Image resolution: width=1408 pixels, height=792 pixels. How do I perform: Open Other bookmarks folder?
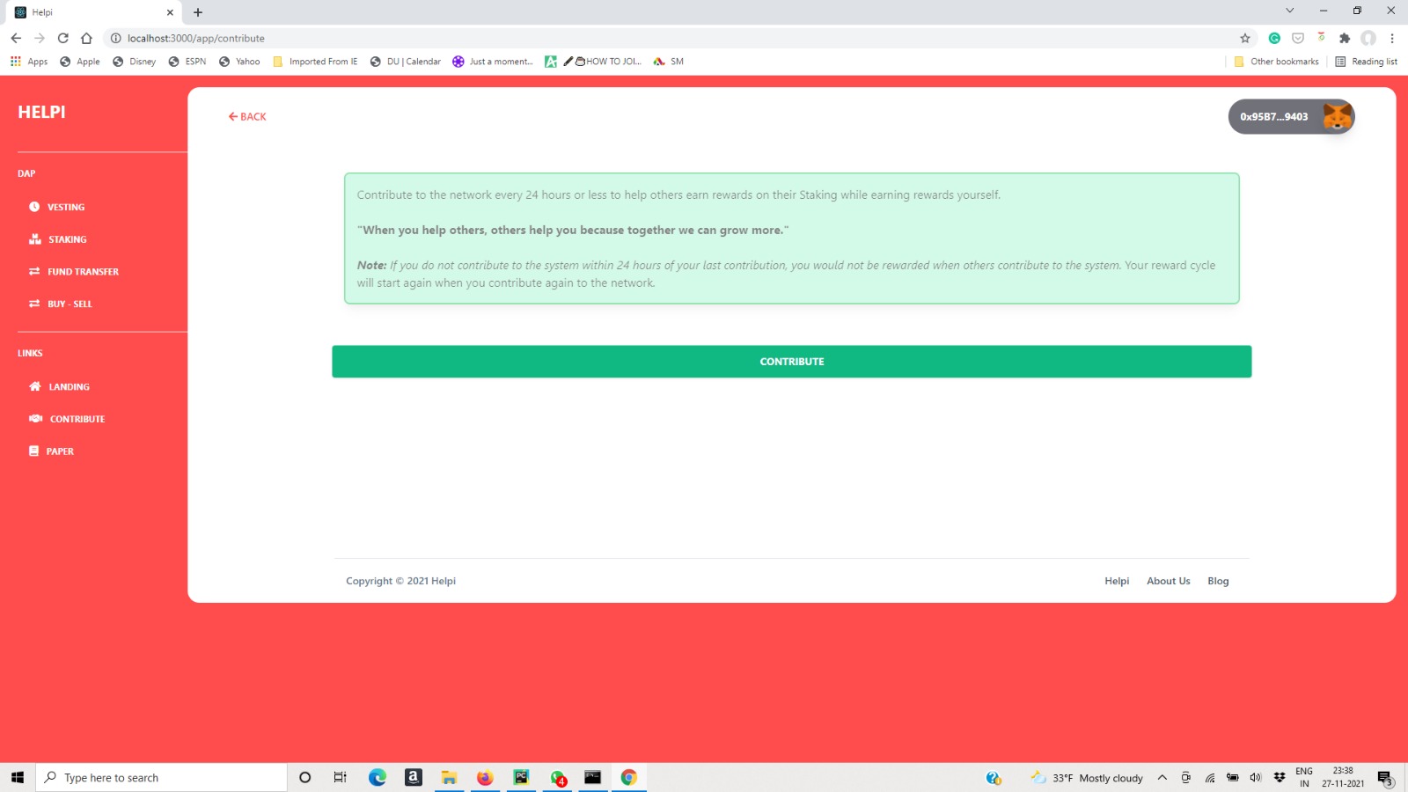click(1276, 62)
